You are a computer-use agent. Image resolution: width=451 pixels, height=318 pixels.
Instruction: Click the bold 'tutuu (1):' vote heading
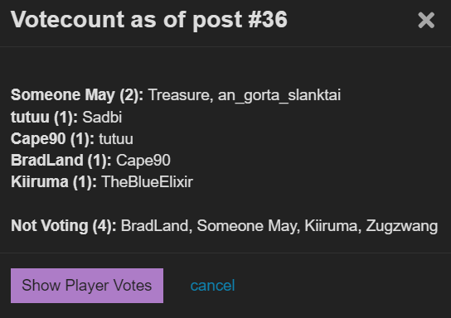click(x=44, y=118)
